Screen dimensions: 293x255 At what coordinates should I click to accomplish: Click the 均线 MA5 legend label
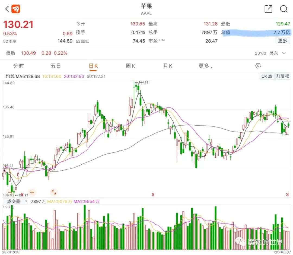pyautogui.click(x=23, y=76)
